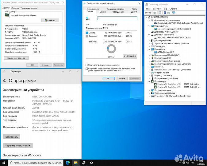207x166 pixels.
Task: Click the Windows Start button
Action: tap(3, 163)
